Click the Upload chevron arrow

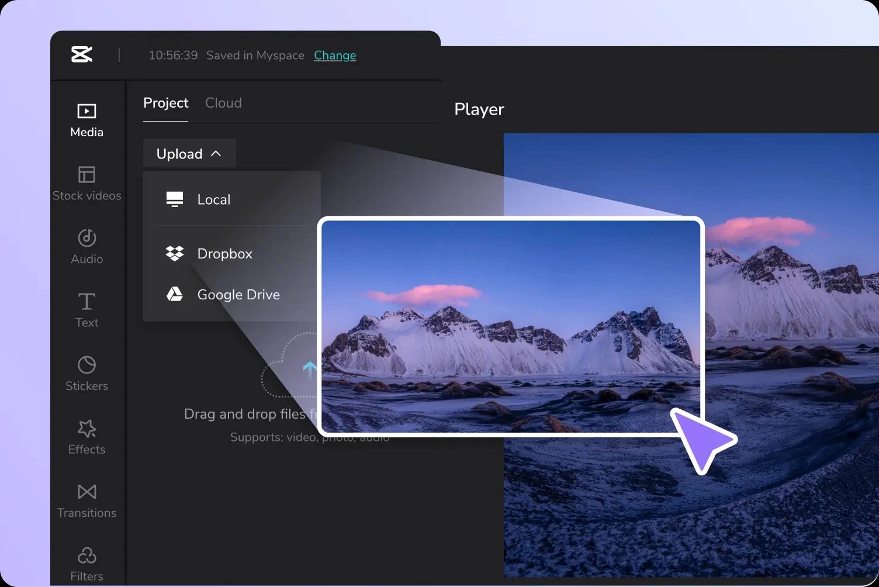tap(216, 154)
